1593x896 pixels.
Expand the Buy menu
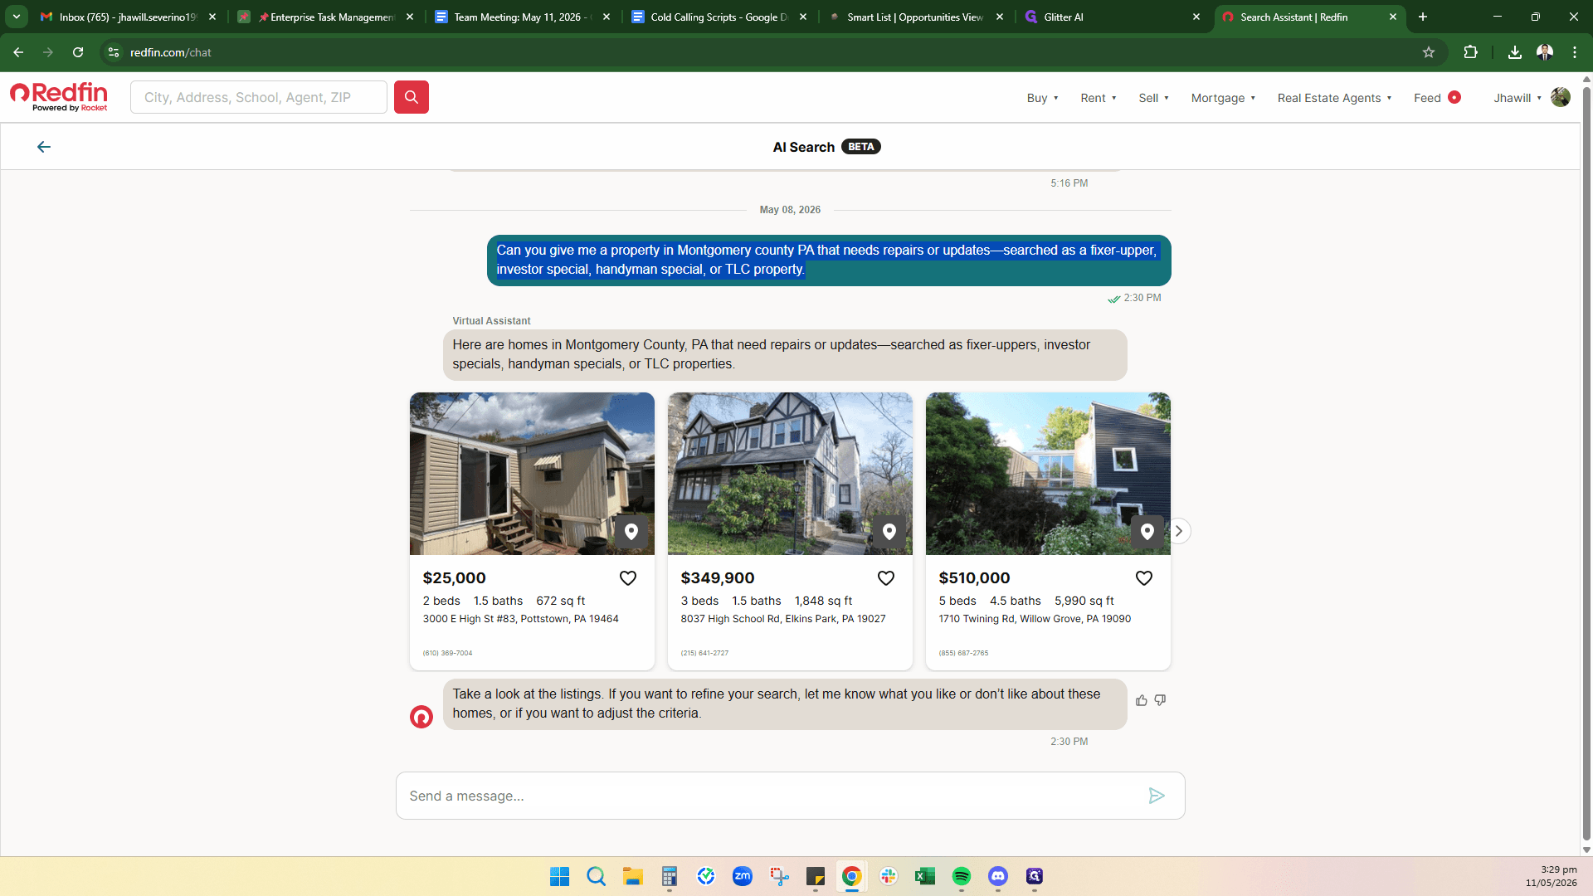point(1042,98)
